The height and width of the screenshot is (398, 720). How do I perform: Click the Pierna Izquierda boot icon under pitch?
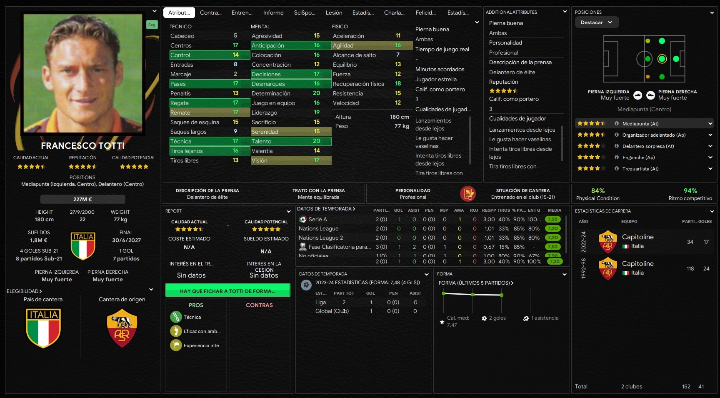637,95
